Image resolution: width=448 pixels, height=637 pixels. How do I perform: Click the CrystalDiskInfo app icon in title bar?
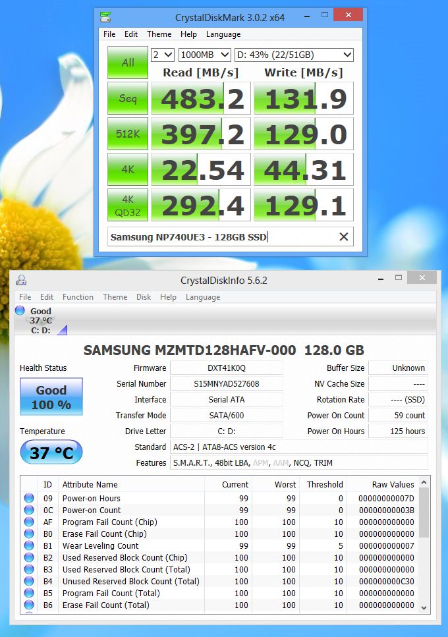coord(21,280)
